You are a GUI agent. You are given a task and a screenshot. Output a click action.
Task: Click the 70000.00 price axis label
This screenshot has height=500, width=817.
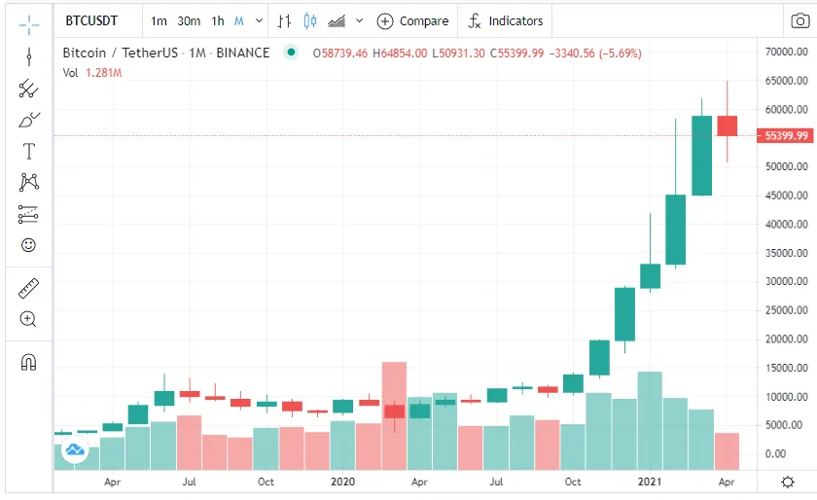tap(787, 52)
